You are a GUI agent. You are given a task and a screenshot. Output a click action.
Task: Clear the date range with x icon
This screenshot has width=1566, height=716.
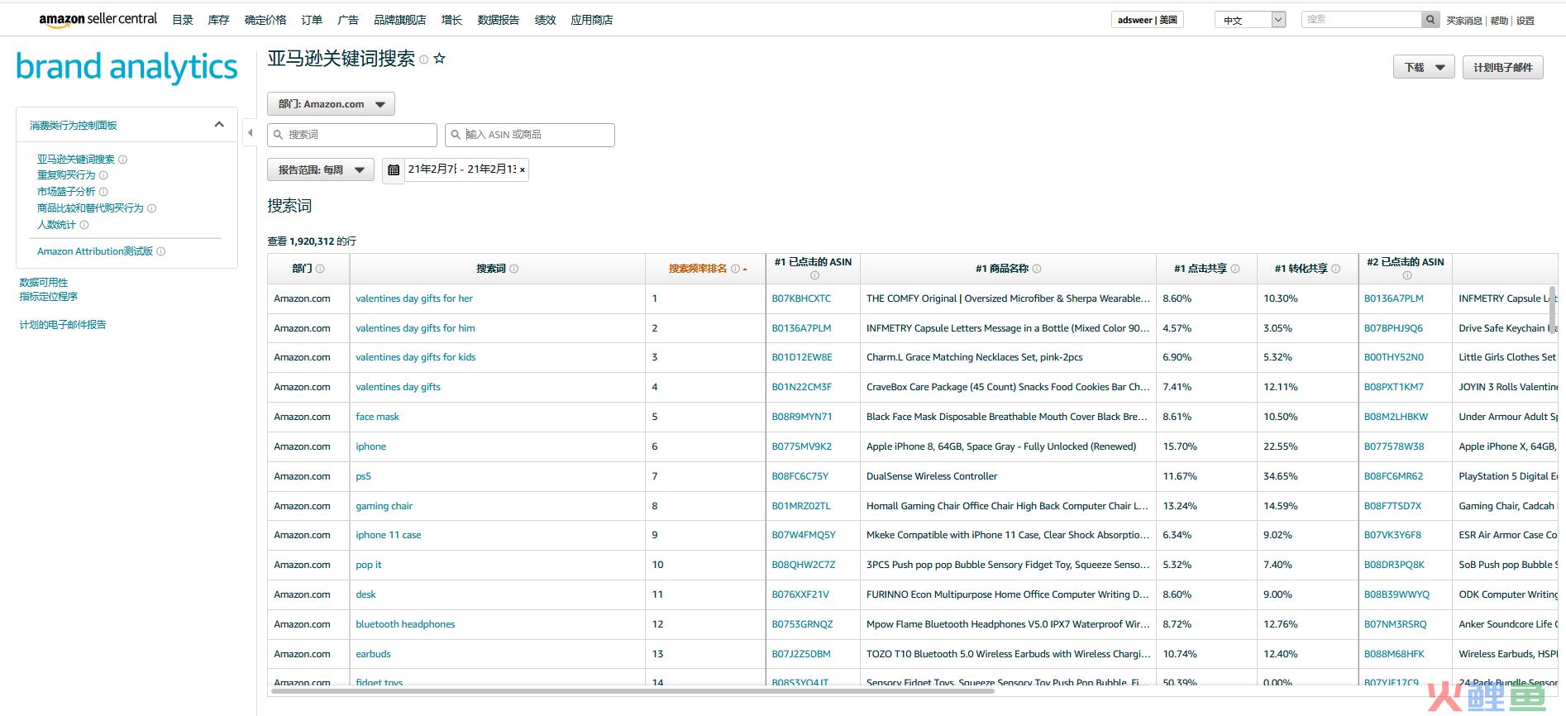522,169
